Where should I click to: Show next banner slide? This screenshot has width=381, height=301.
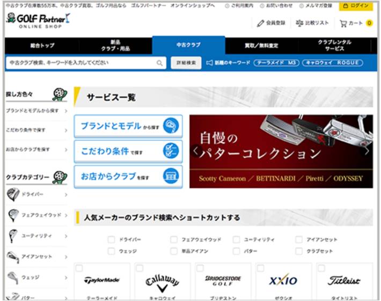(x=367, y=151)
